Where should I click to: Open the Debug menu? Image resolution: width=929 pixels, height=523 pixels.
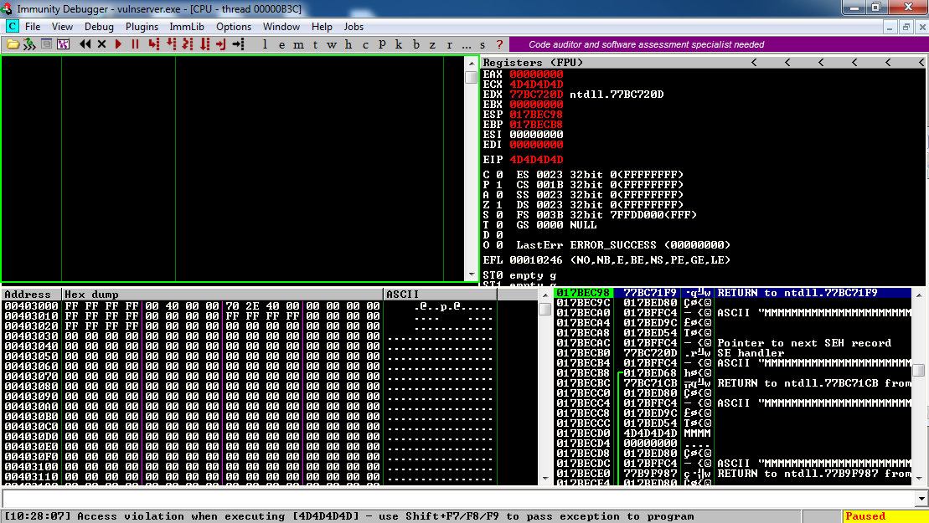tap(99, 27)
